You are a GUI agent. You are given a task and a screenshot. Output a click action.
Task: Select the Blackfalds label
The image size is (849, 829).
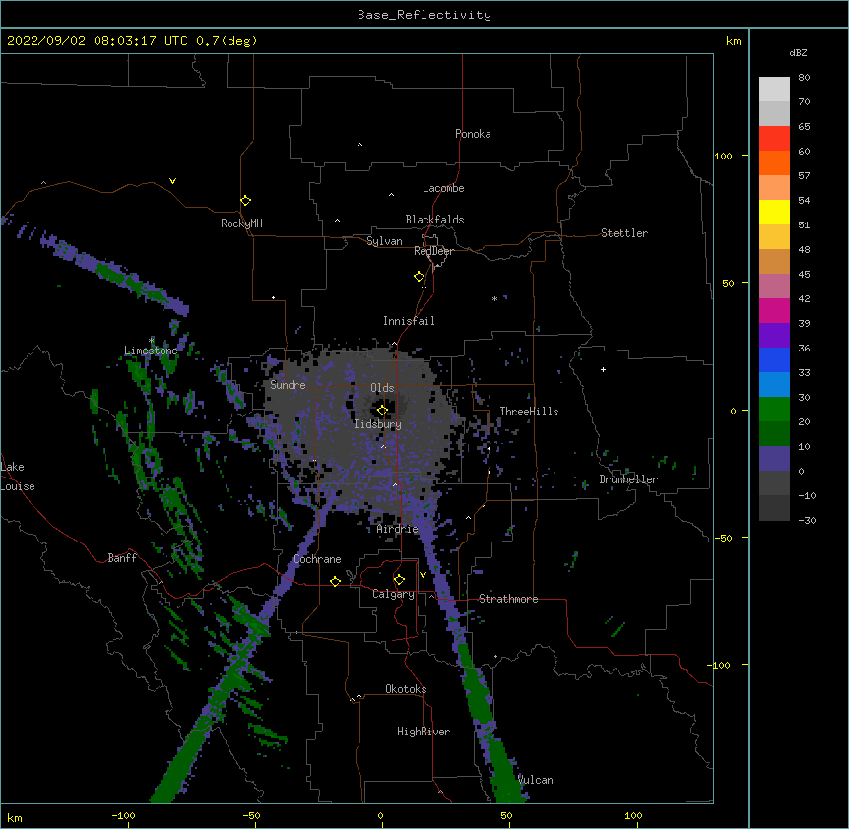click(434, 220)
